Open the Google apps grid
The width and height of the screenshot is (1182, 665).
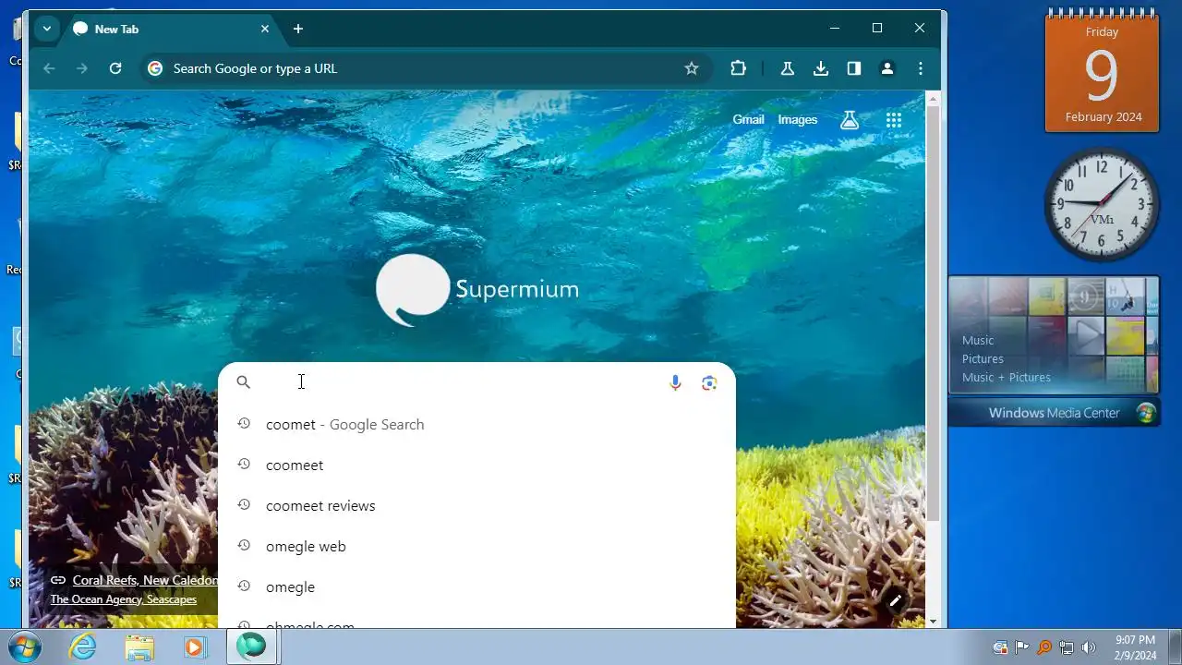point(894,119)
